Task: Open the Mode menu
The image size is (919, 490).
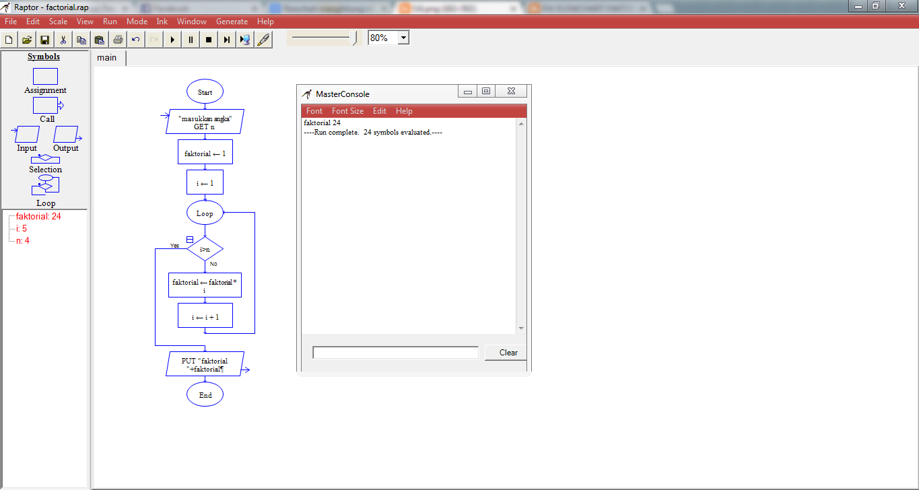Action: click(137, 22)
